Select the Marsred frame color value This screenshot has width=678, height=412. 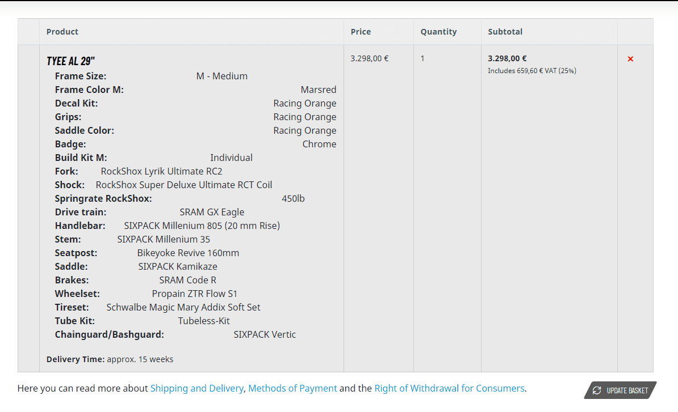(x=318, y=90)
